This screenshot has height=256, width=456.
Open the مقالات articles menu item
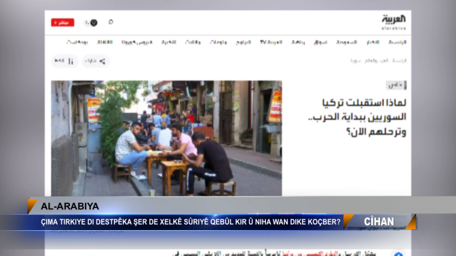[193, 42]
